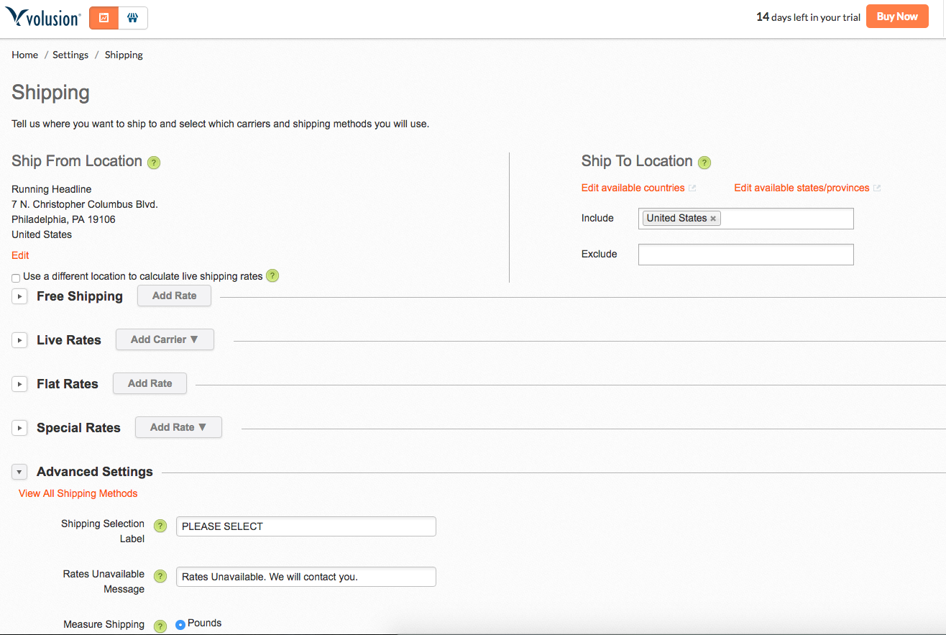The height and width of the screenshot is (635, 946).
Task: Click help icon beside Ship From Location
Action: 154,163
